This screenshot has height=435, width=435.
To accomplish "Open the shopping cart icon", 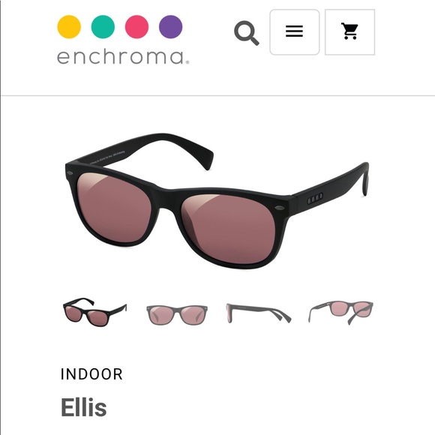I will pyautogui.click(x=349, y=32).
